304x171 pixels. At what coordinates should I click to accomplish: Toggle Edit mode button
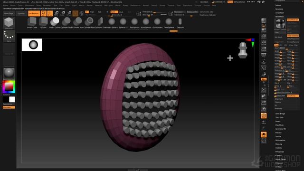click(x=44, y=13)
